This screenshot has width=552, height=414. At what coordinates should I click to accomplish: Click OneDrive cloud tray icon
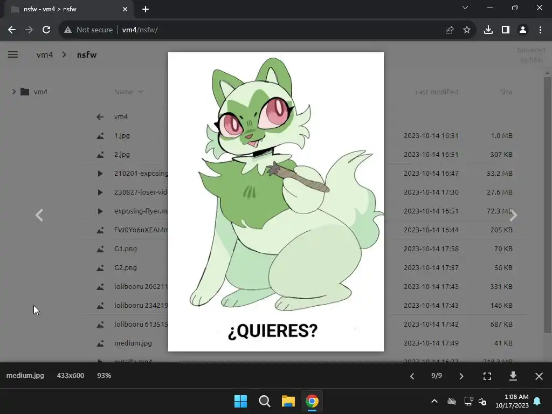pos(452,401)
